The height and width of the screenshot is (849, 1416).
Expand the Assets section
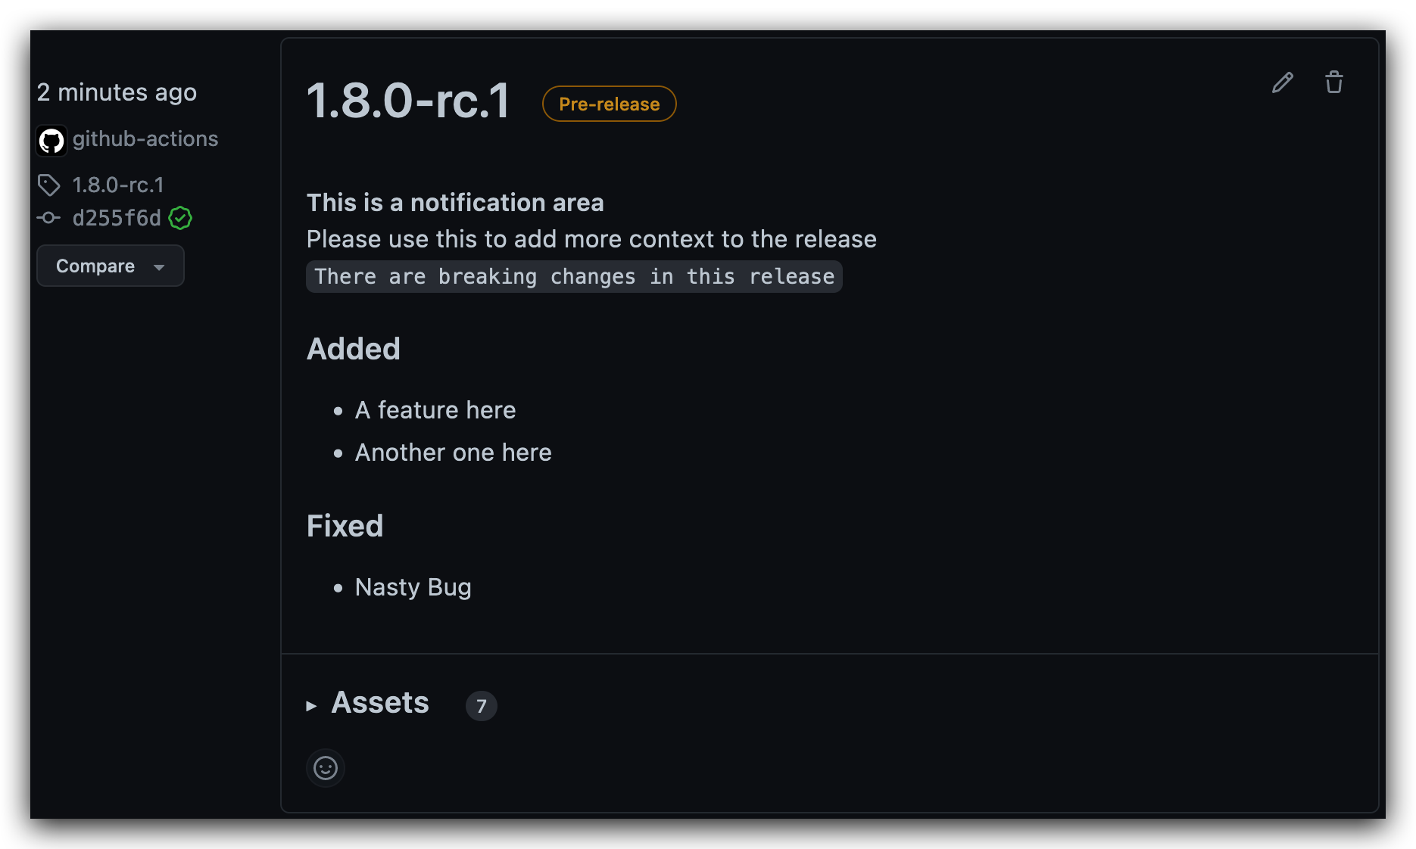[379, 703]
